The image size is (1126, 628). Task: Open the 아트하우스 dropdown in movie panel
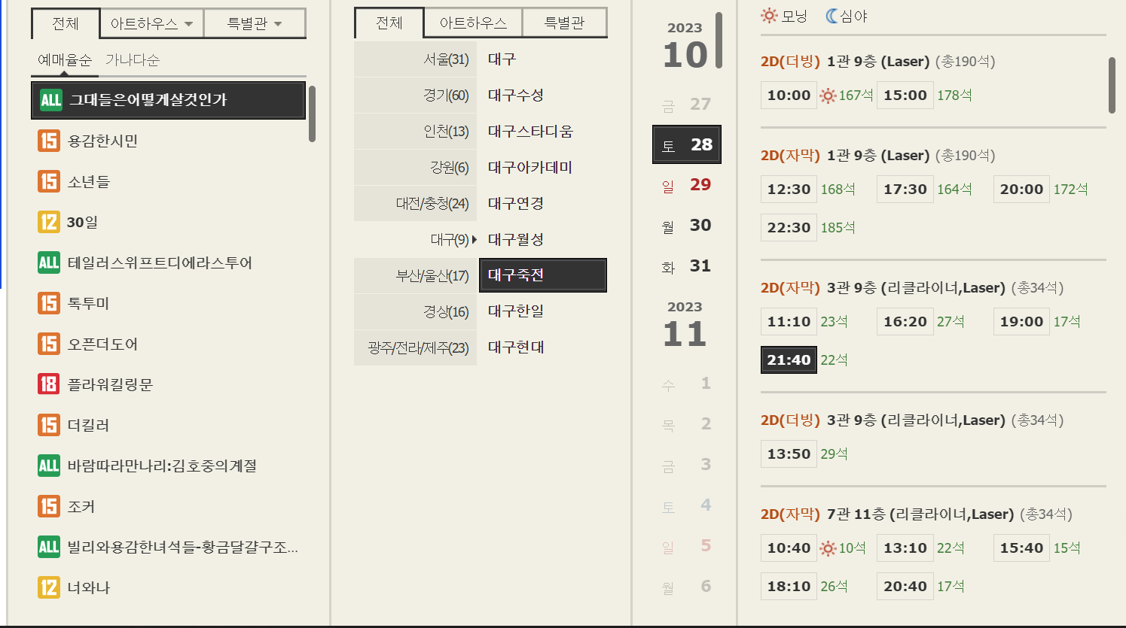151,23
